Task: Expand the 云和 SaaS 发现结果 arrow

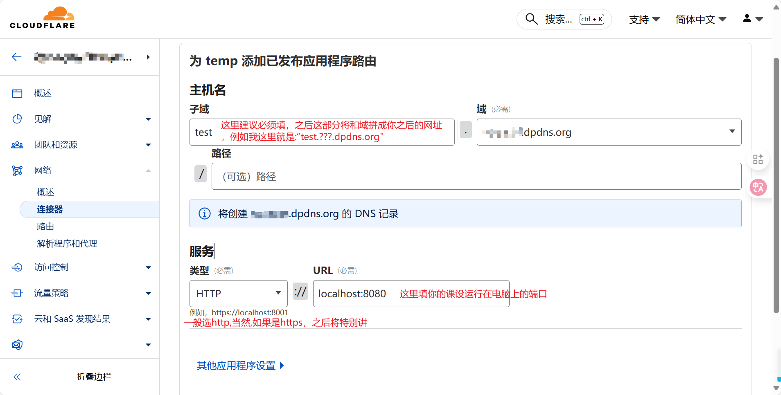Action: coord(148,319)
